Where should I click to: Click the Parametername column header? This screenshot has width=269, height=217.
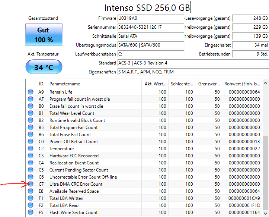(94, 84)
